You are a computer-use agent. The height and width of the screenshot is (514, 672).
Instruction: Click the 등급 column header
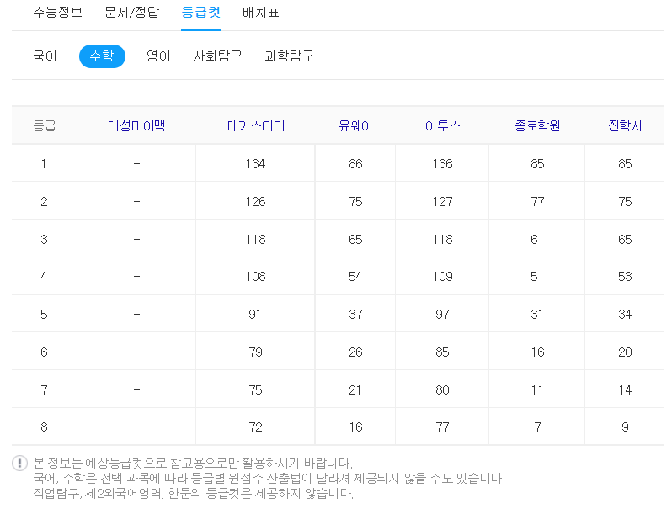click(x=45, y=125)
